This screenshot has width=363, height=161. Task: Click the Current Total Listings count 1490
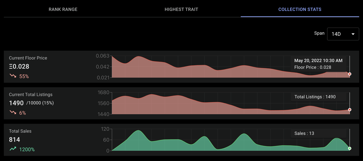point(16,103)
